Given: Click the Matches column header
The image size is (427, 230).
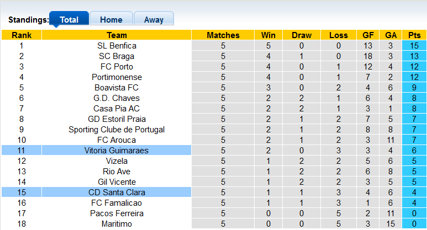Looking at the screenshot, I should pos(223,35).
